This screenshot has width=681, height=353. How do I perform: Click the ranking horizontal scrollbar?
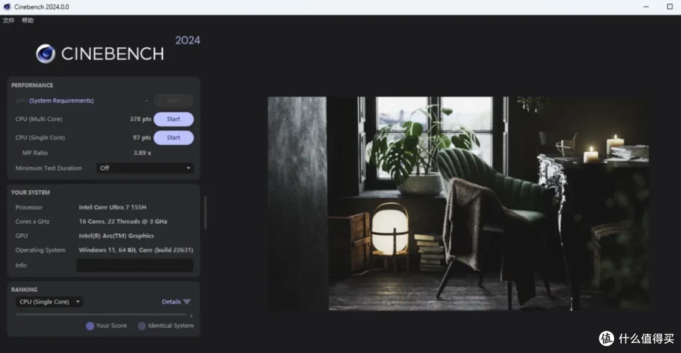pos(101,315)
